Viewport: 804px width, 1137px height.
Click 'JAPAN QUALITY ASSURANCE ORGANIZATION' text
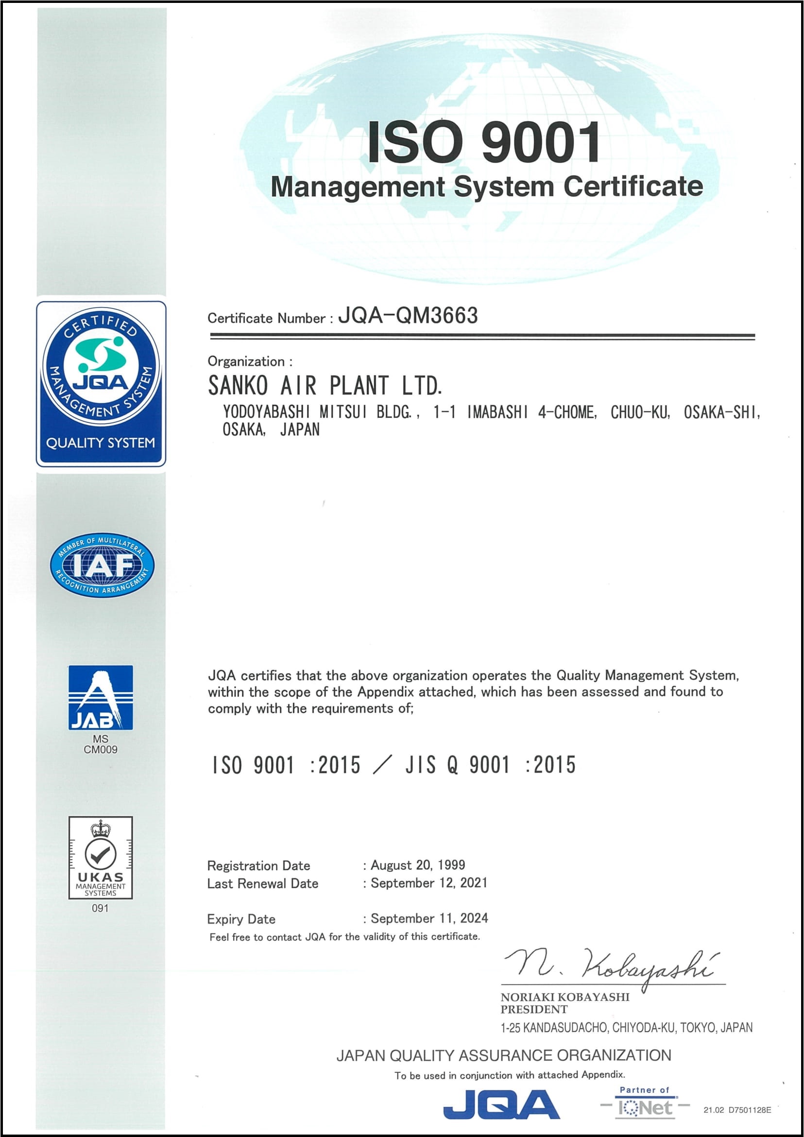(504, 1055)
